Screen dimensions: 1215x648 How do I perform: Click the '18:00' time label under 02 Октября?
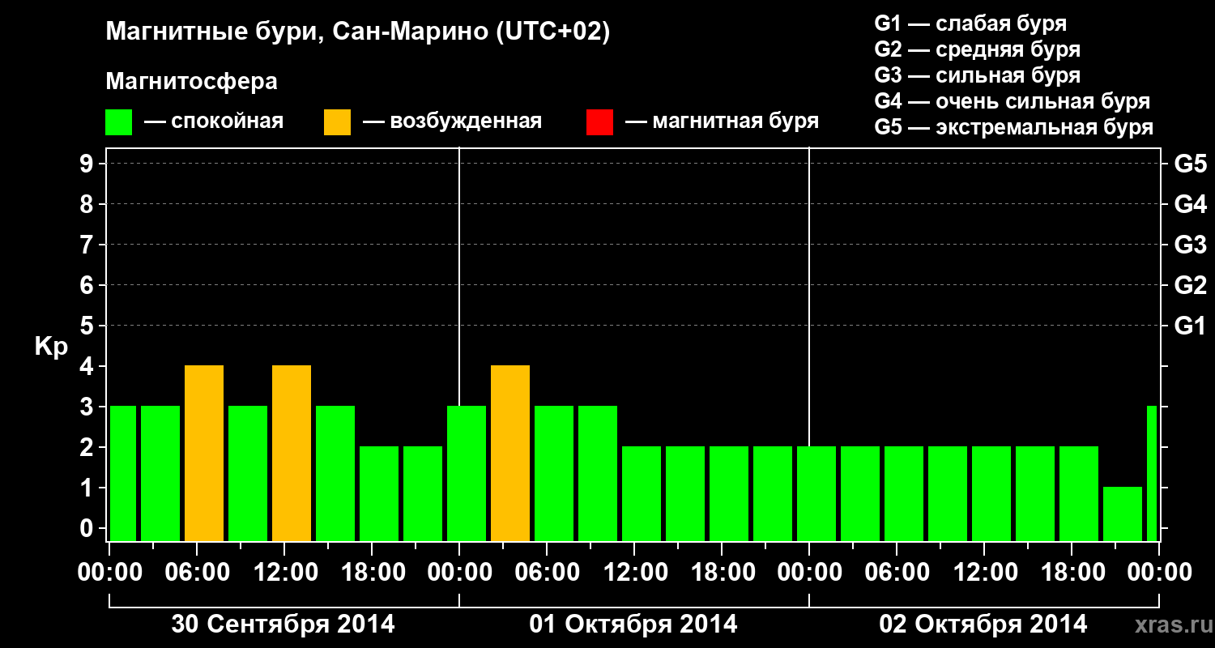pyautogui.click(x=1072, y=573)
